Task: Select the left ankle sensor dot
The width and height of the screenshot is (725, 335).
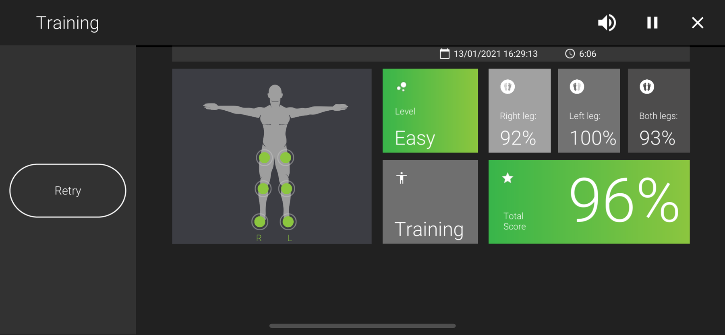Action: click(x=288, y=221)
